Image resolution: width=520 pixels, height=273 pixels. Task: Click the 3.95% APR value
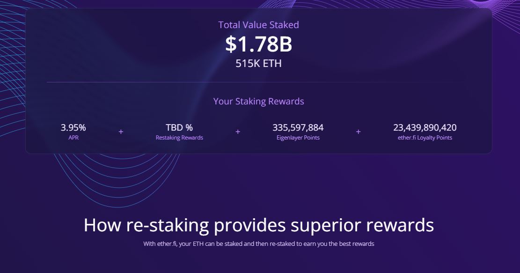pos(73,127)
